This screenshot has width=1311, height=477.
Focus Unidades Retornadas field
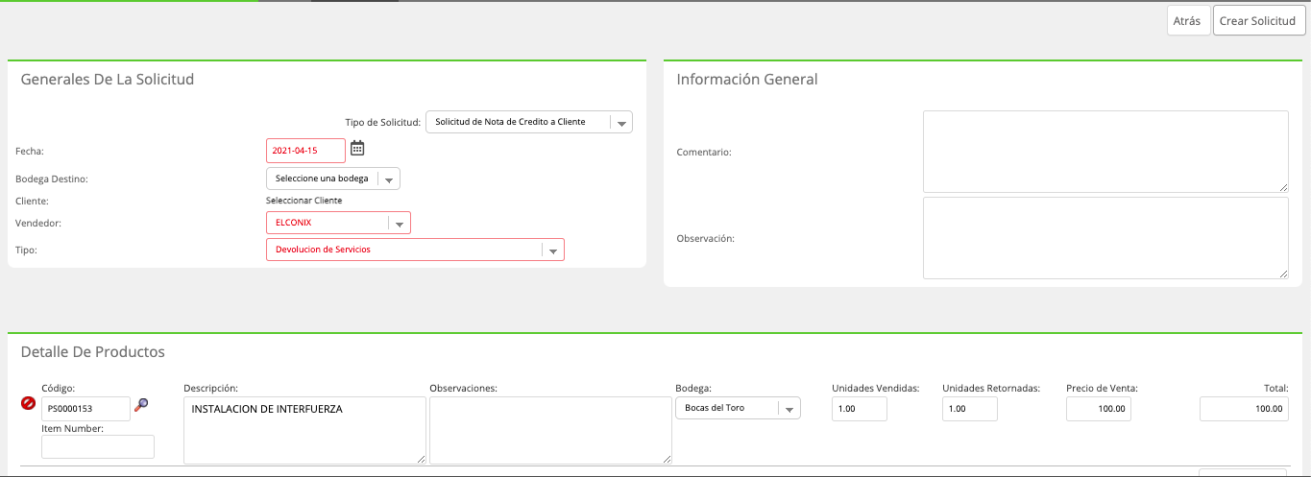tap(970, 409)
